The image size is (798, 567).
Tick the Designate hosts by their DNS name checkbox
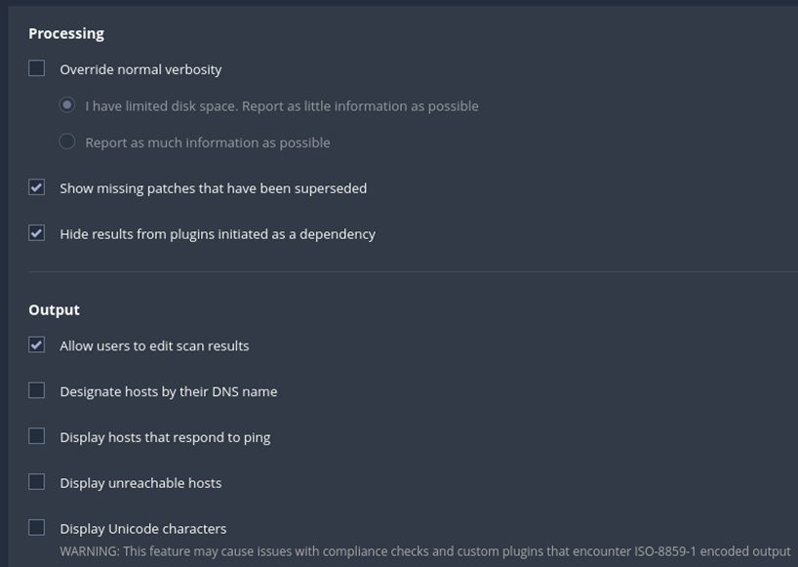(37, 390)
